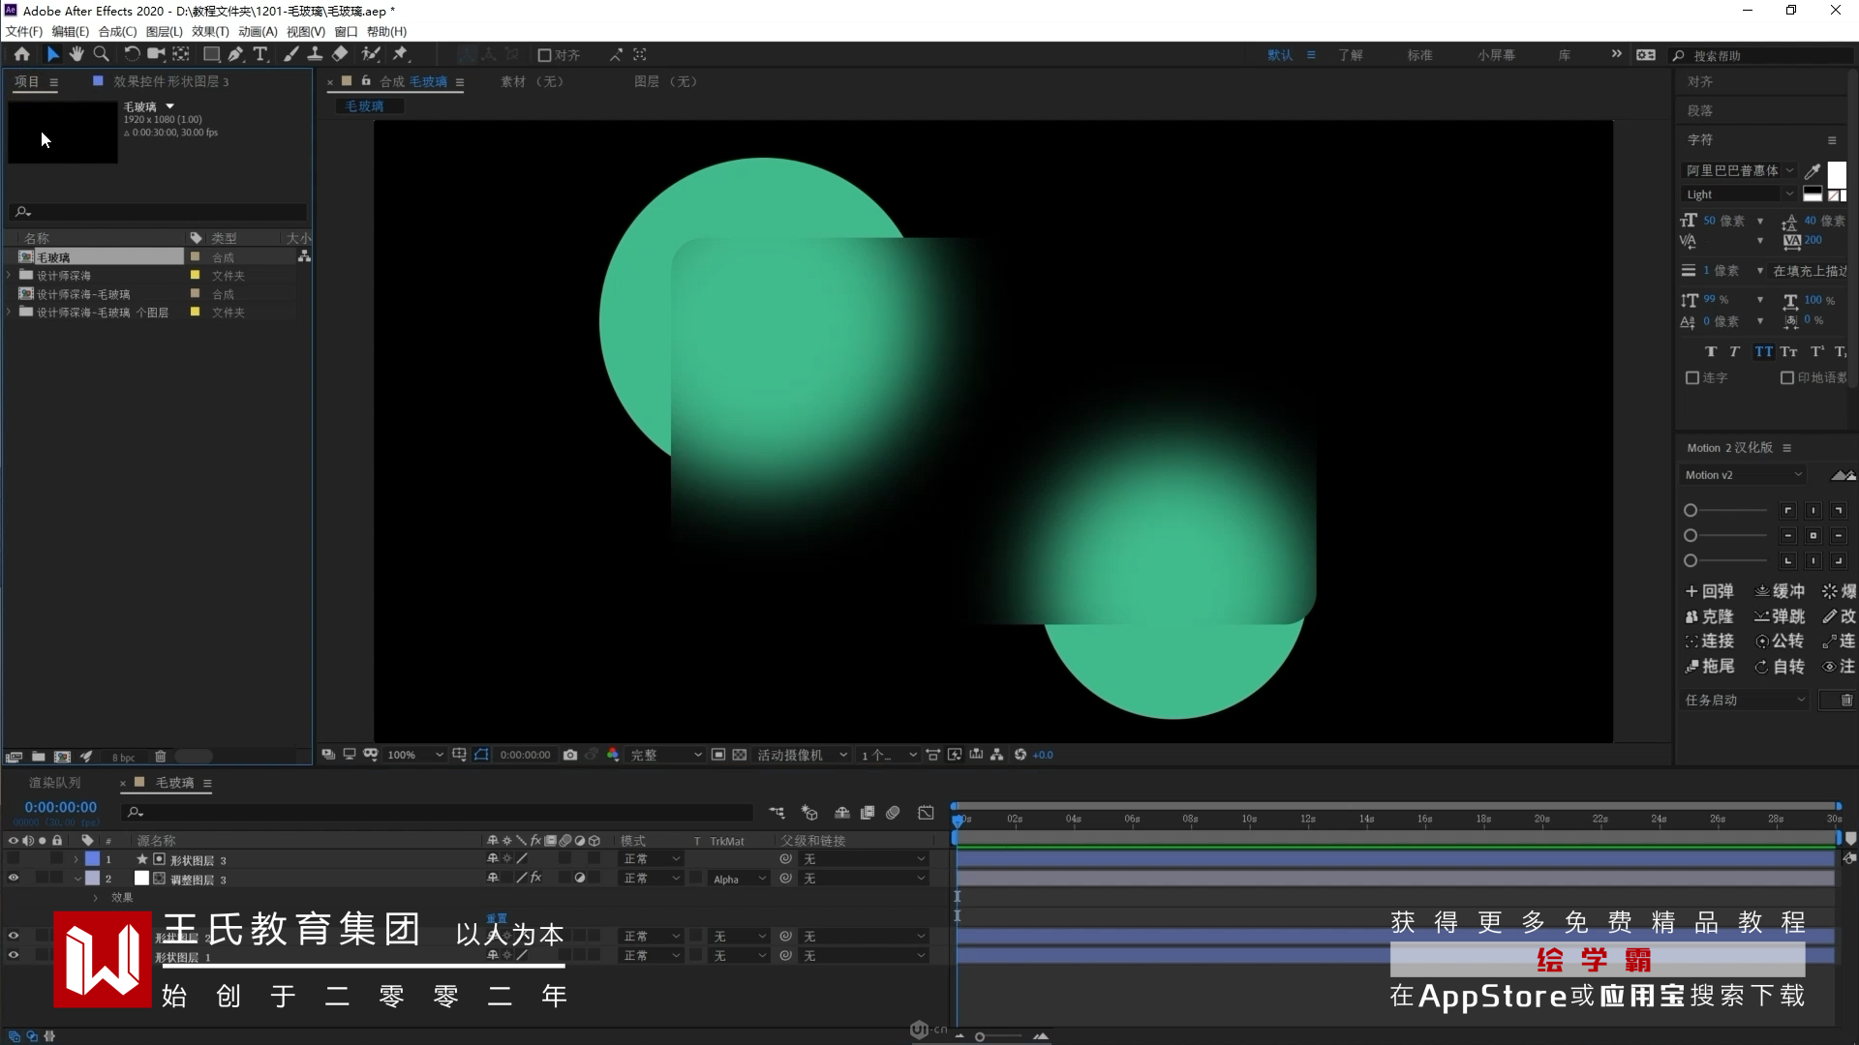The image size is (1859, 1045).
Task: Click the project panel search field
Action: click(160, 212)
